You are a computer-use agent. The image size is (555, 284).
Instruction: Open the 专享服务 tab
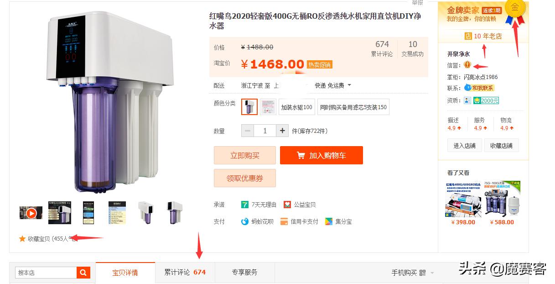(244, 272)
